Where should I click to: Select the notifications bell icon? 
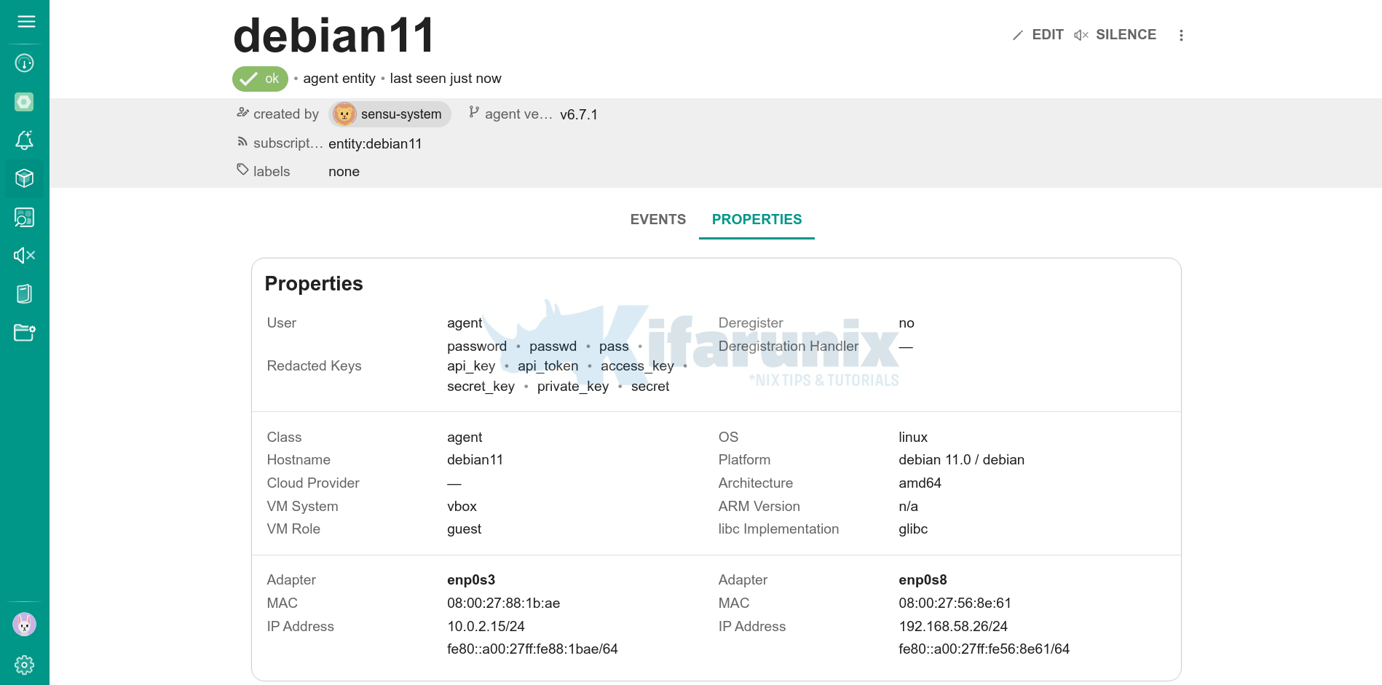tap(25, 140)
